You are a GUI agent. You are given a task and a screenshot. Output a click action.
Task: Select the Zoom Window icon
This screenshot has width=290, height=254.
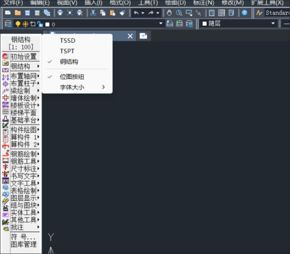(x=189, y=13)
